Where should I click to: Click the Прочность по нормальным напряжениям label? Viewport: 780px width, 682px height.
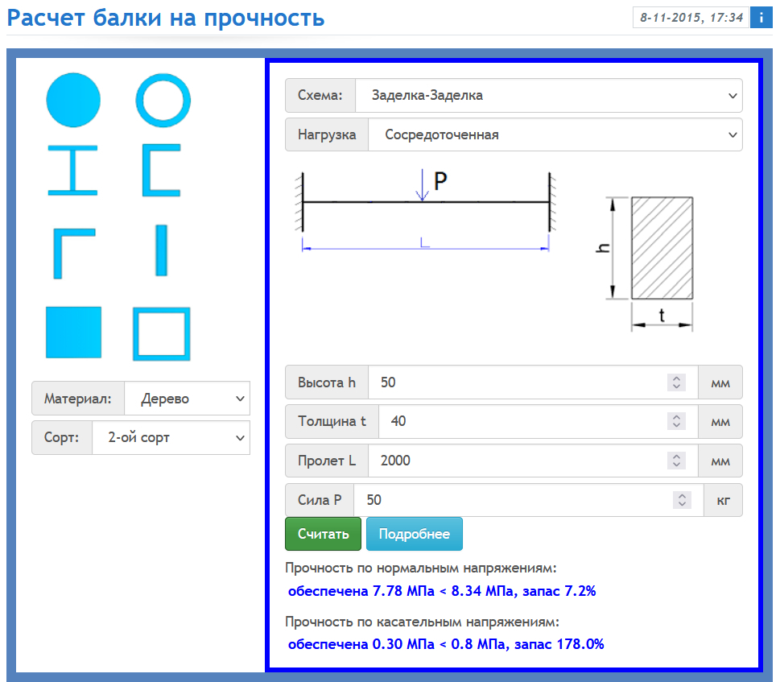coord(421,568)
